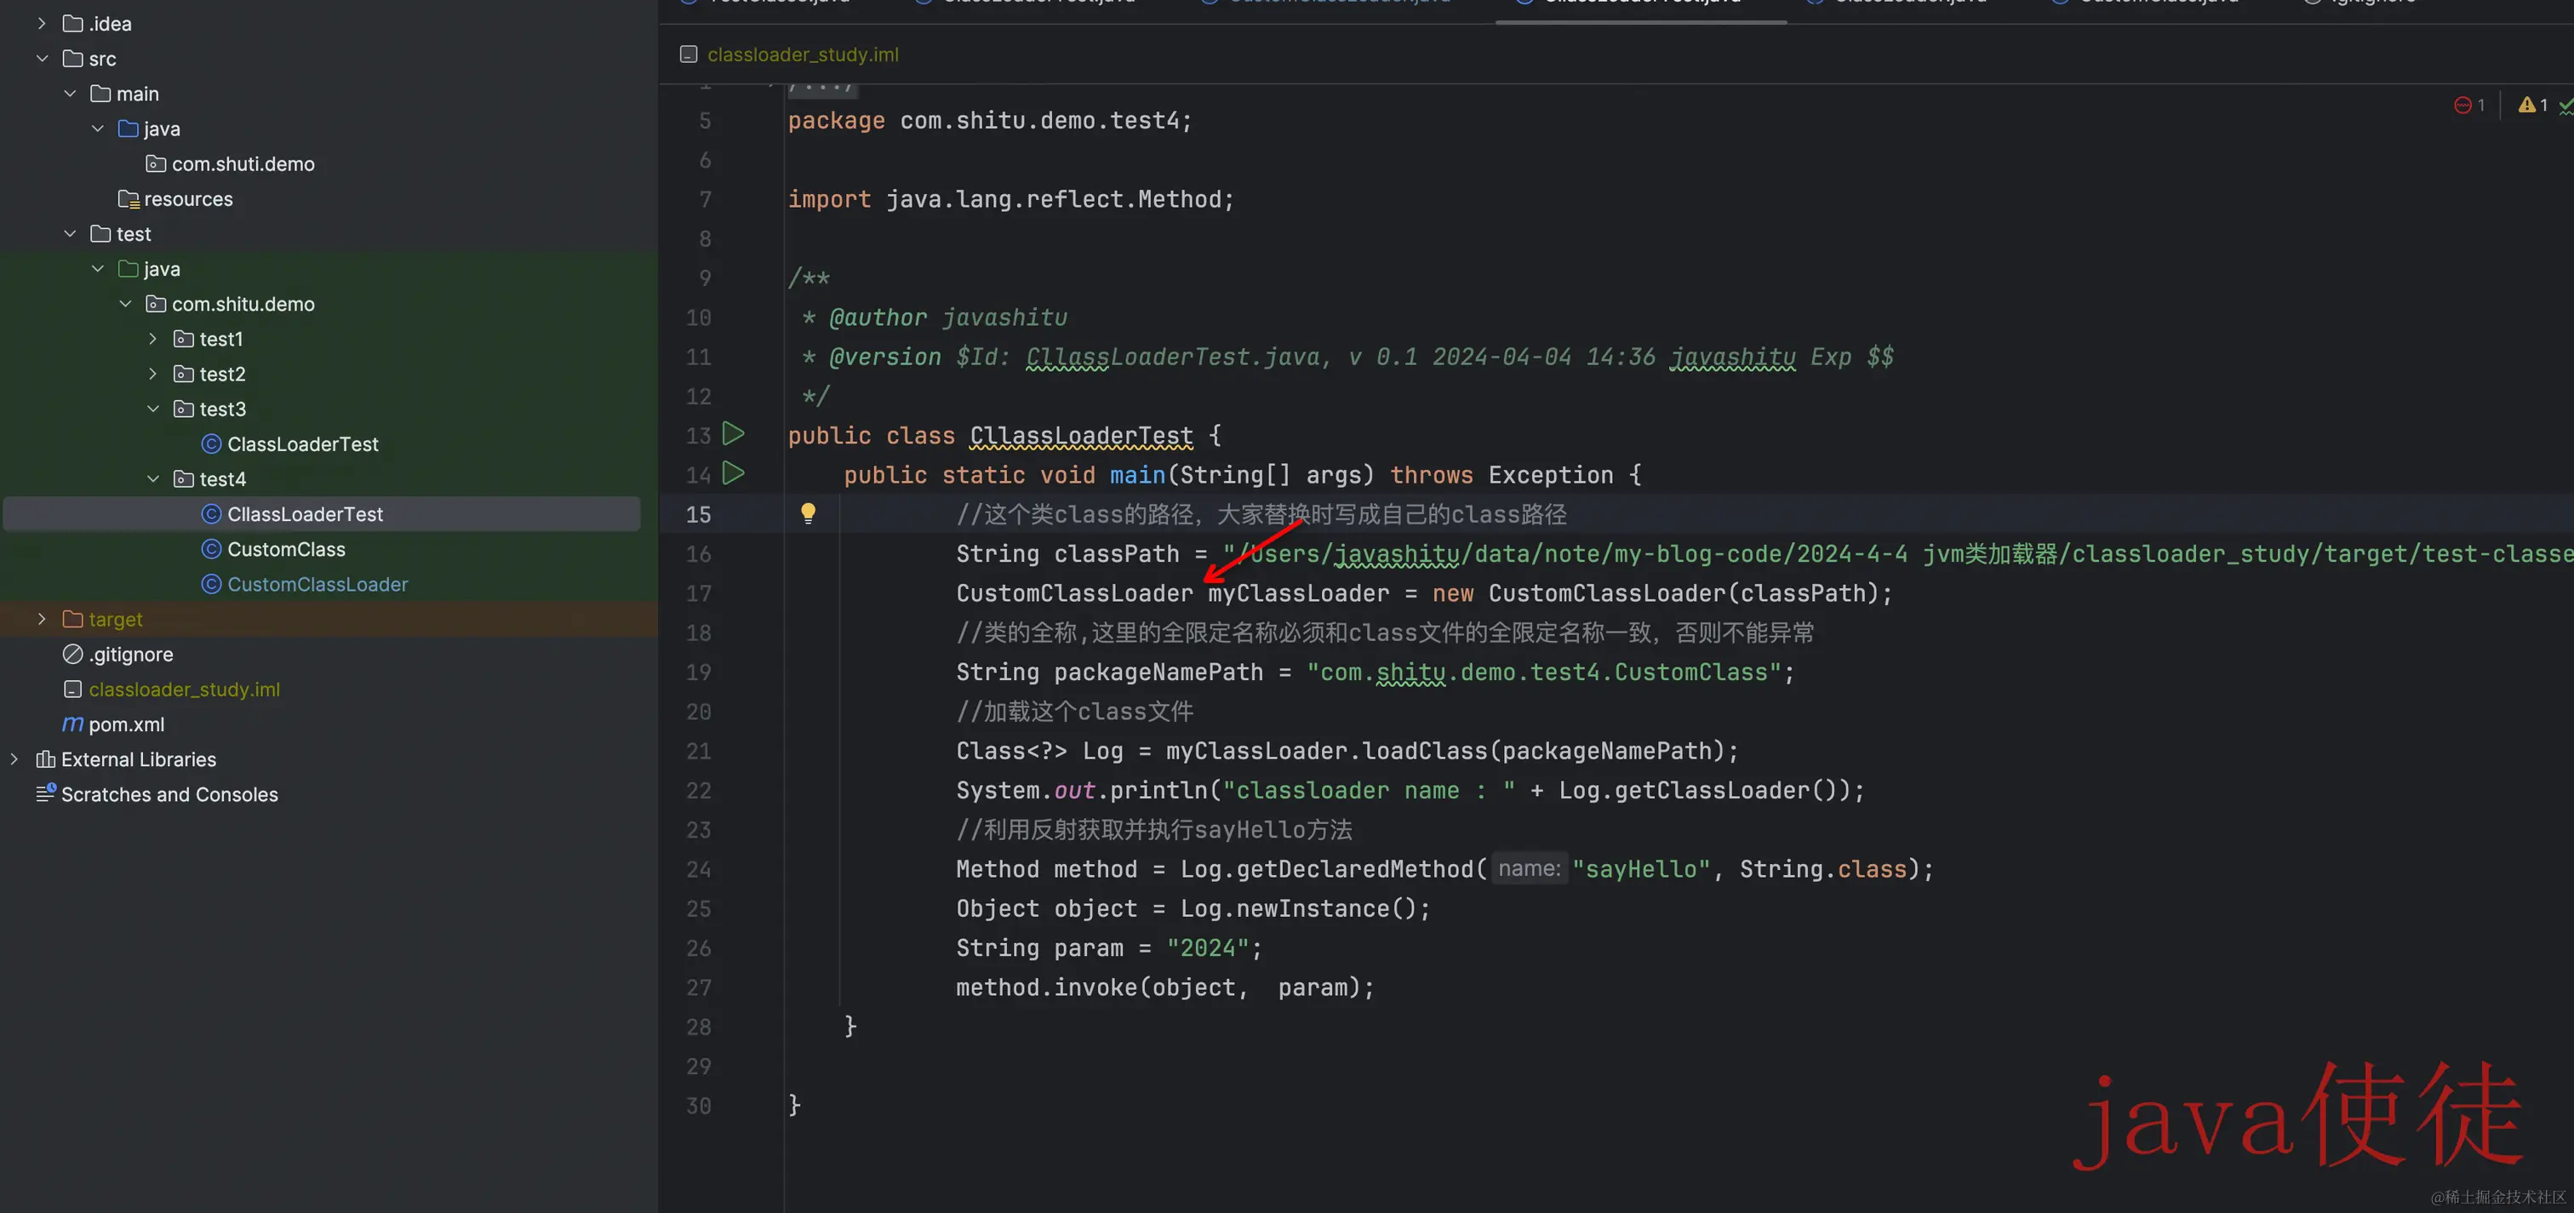Viewport: 2574px width, 1213px height.
Task: Click classloader_study.iml in the breadcrumb bar
Action: click(803, 54)
